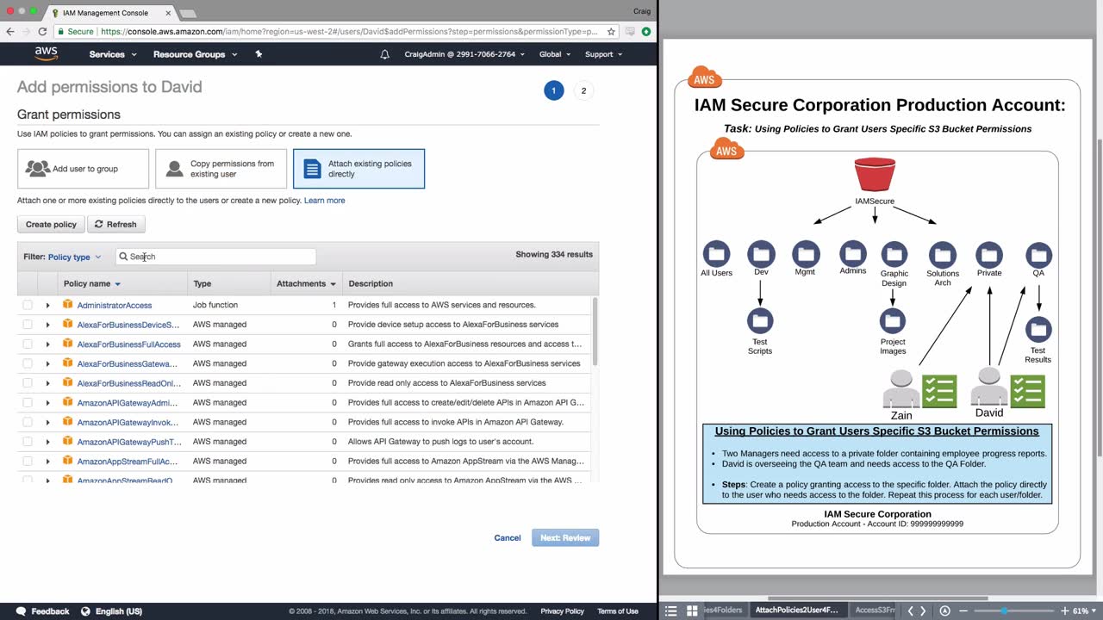1103x620 pixels.
Task: Click the orange policy icon beside AdministratorAccess
Action: [x=67, y=305]
